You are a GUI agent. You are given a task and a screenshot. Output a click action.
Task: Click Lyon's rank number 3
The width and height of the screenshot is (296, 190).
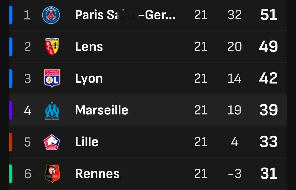tap(28, 79)
